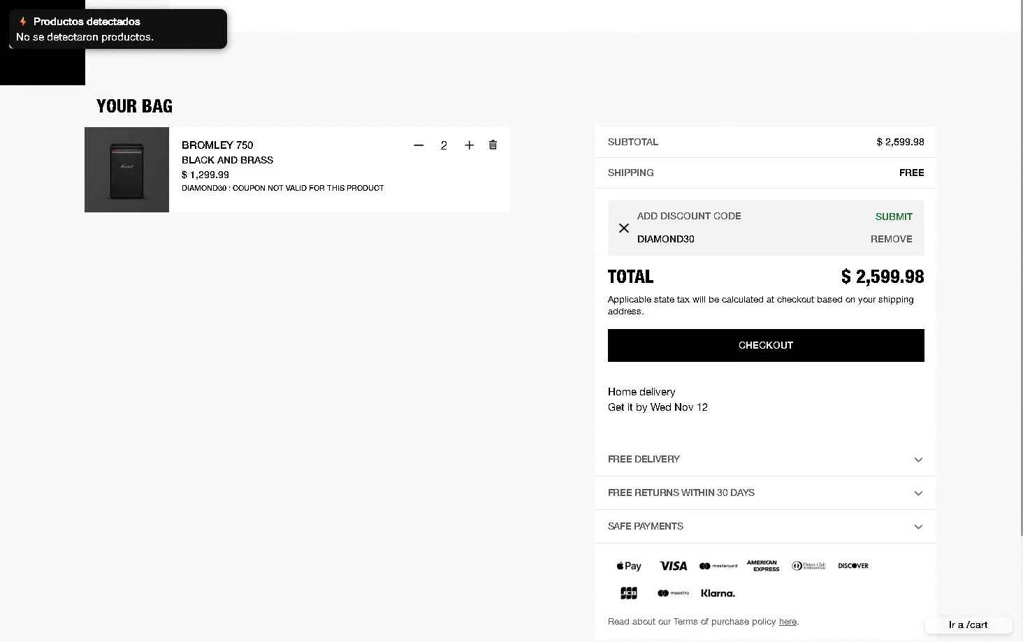
Task: Click the item price $ 1,299.99
Action: pyautogui.click(x=205, y=175)
